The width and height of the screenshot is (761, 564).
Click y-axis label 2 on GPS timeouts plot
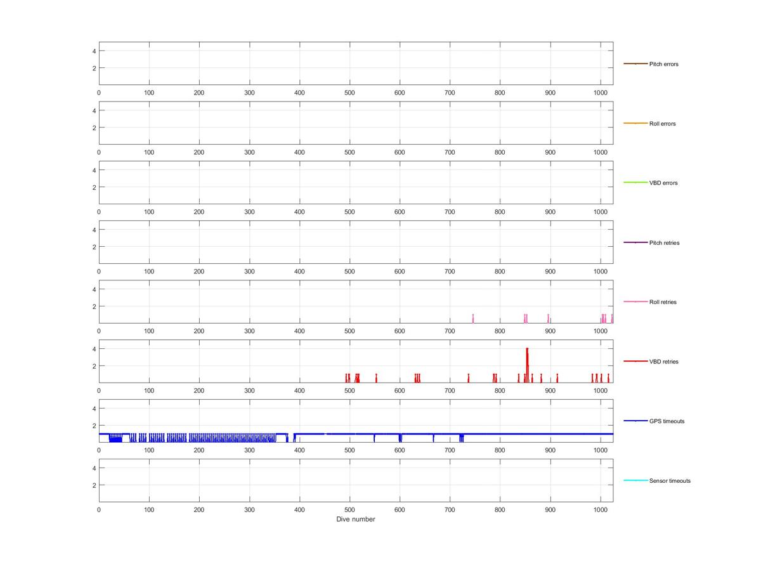93,425
